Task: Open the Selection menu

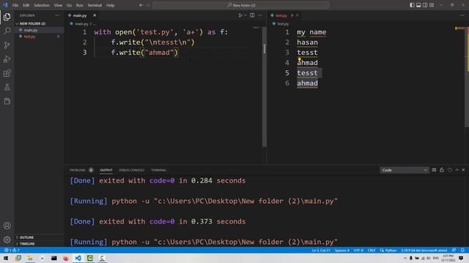Action: click(x=41, y=5)
